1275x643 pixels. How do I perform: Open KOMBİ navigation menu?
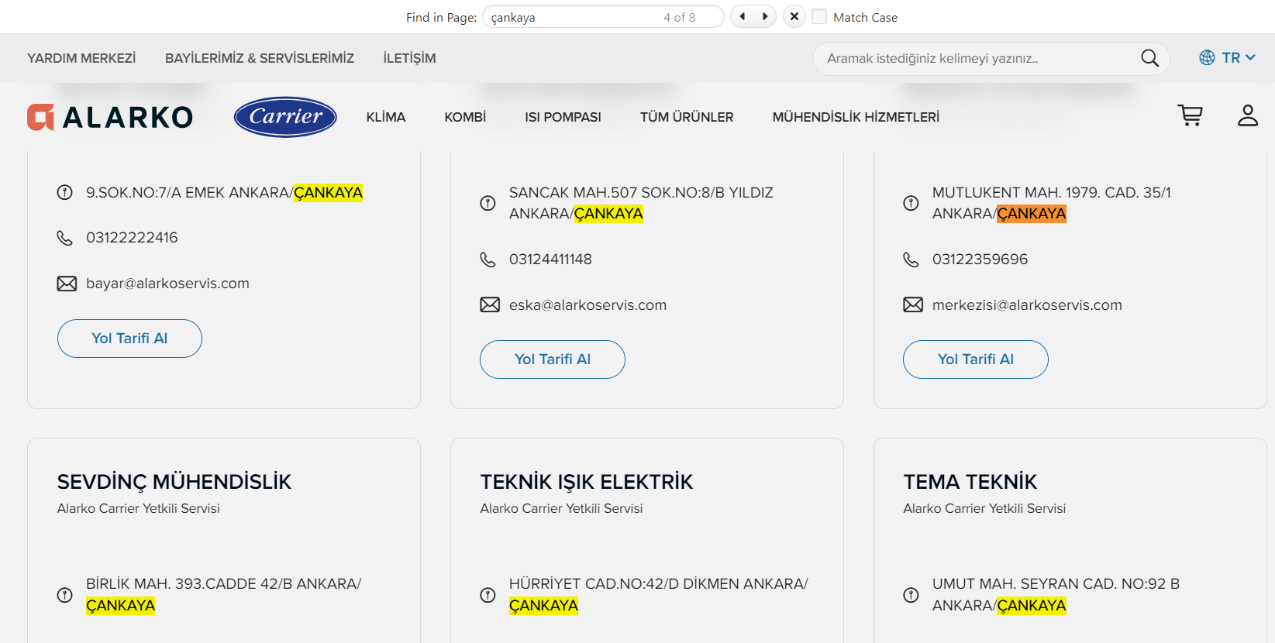coord(465,117)
